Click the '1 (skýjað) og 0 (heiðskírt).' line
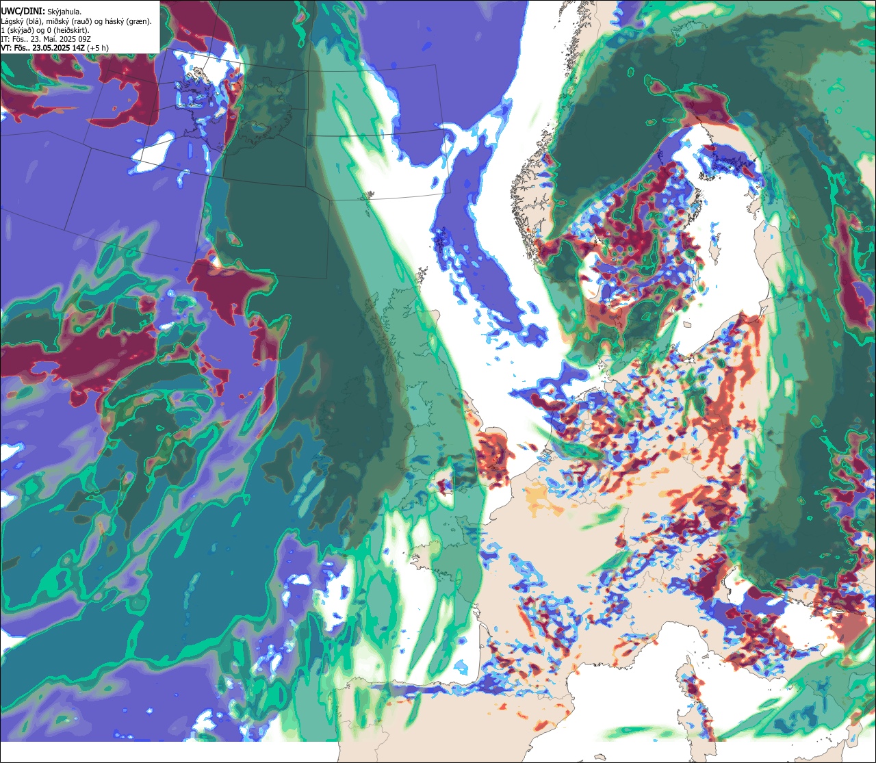Image resolution: width=876 pixels, height=763 pixels. coord(45,30)
